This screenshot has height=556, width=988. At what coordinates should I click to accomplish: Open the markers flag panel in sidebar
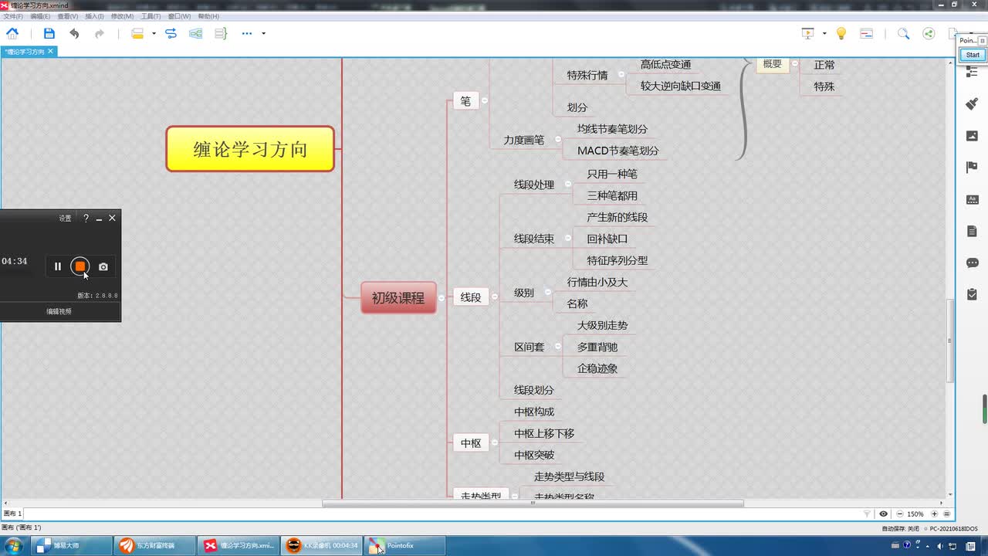[x=972, y=168]
